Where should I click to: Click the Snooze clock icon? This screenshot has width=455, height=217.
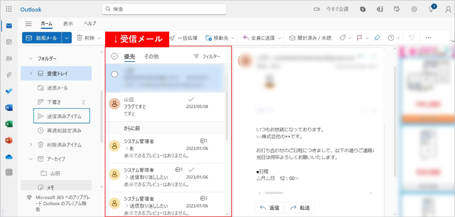pyautogui.click(x=391, y=38)
